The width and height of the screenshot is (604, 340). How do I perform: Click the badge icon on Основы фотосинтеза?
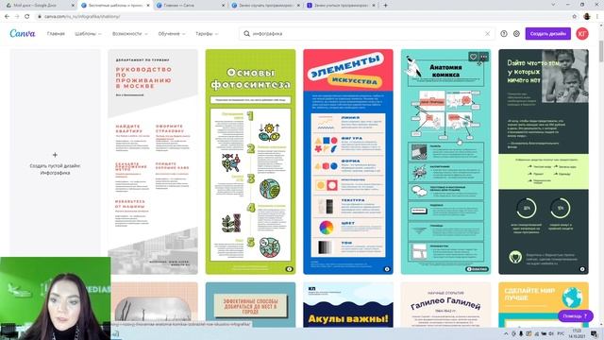(x=290, y=269)
